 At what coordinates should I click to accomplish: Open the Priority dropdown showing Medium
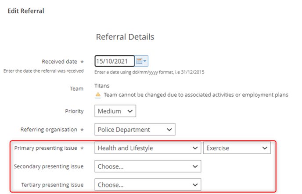pyautogui.click(x=115, y=111)
